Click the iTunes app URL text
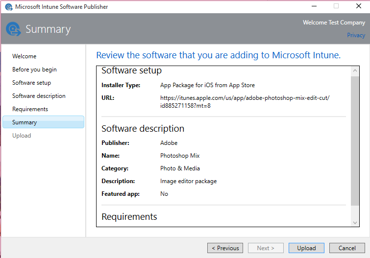The width and height of the screenshot is (370, 258). (x=245, y=102)
